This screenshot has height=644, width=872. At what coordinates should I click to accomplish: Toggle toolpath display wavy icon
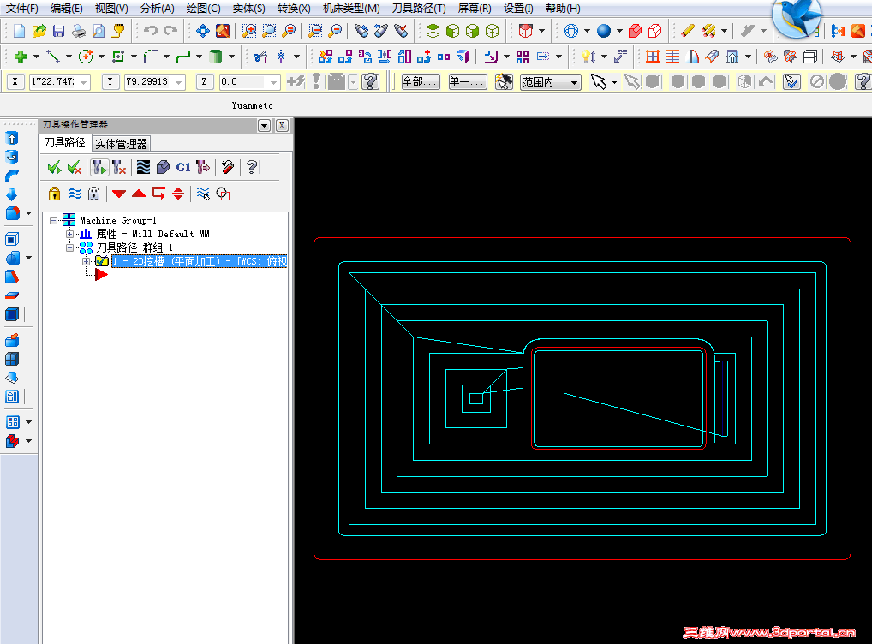pos(75,194)
